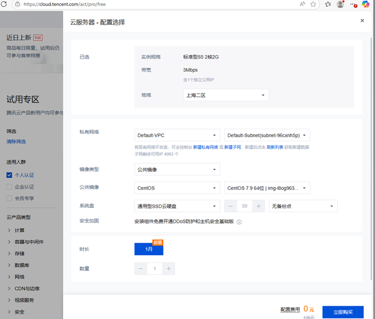Decrease the system disk size with minus
This screenshot has width=375, height=319.
pyautogui.click(x=230, y=206)
